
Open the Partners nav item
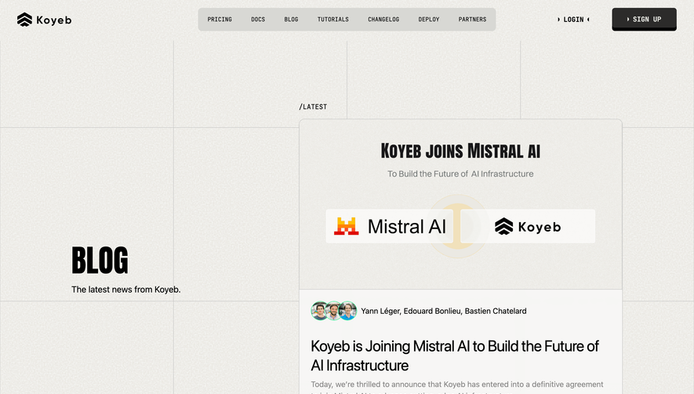(472, 20)
